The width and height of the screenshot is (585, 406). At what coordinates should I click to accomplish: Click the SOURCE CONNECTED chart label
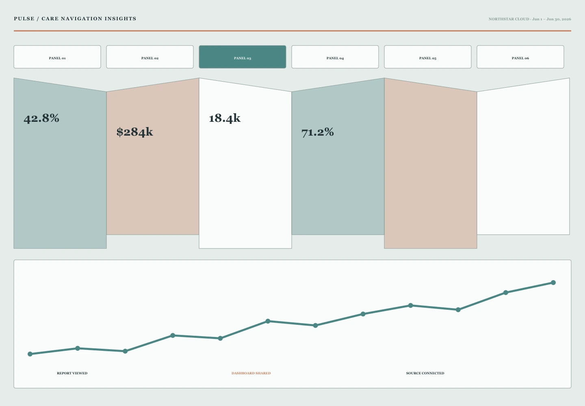(x=425, y=373)
